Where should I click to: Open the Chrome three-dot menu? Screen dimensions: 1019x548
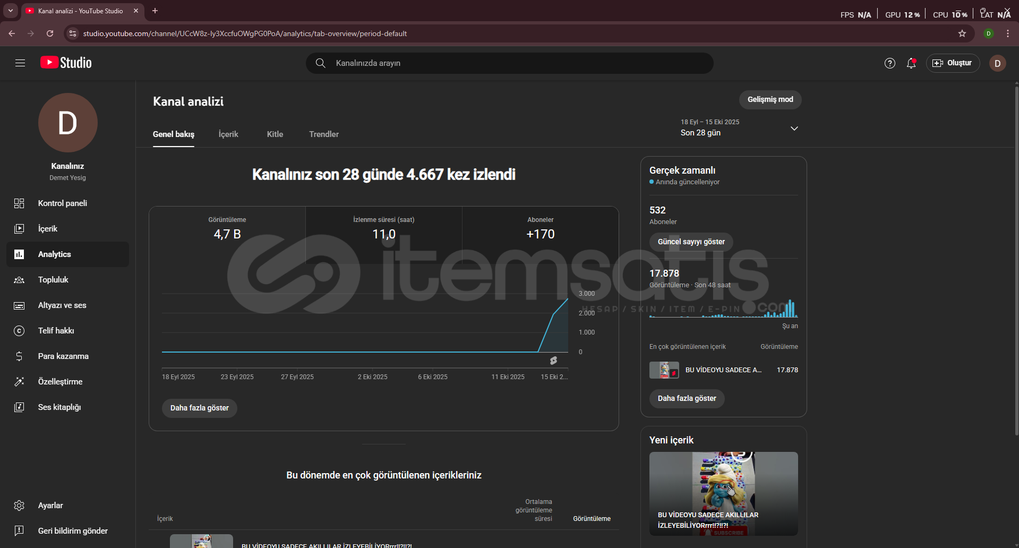click(x=1008, y=33)
